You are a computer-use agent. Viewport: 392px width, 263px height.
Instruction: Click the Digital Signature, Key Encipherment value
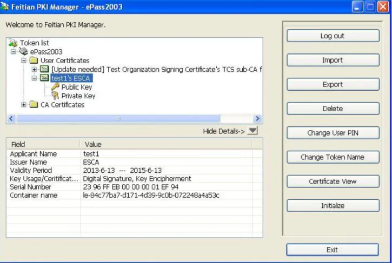coord(137,179)
